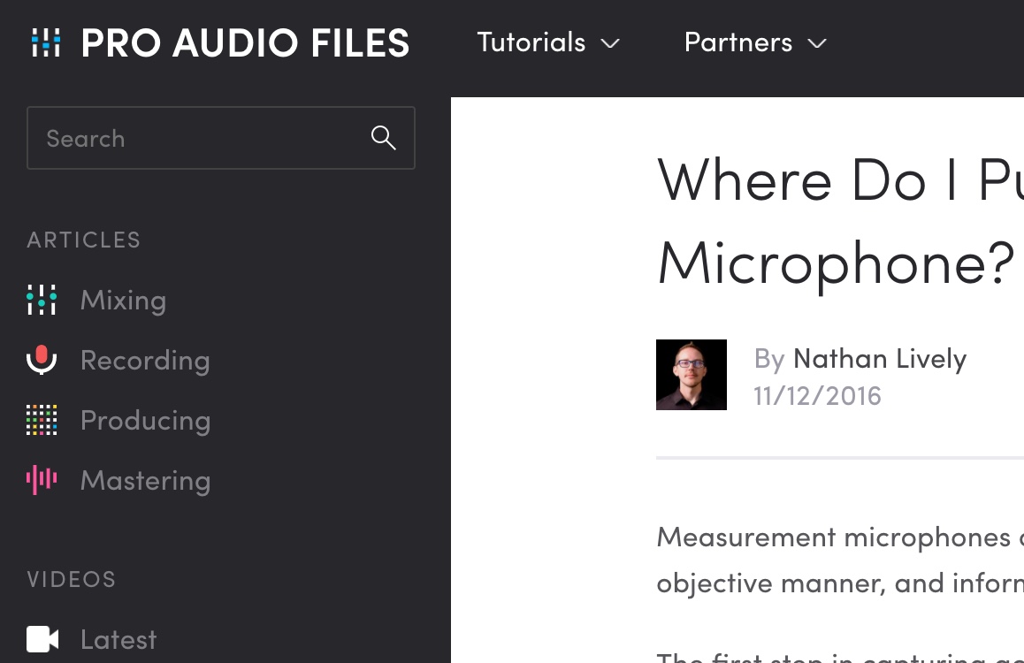Click Nathan Lively author photo

pos(692,375)
